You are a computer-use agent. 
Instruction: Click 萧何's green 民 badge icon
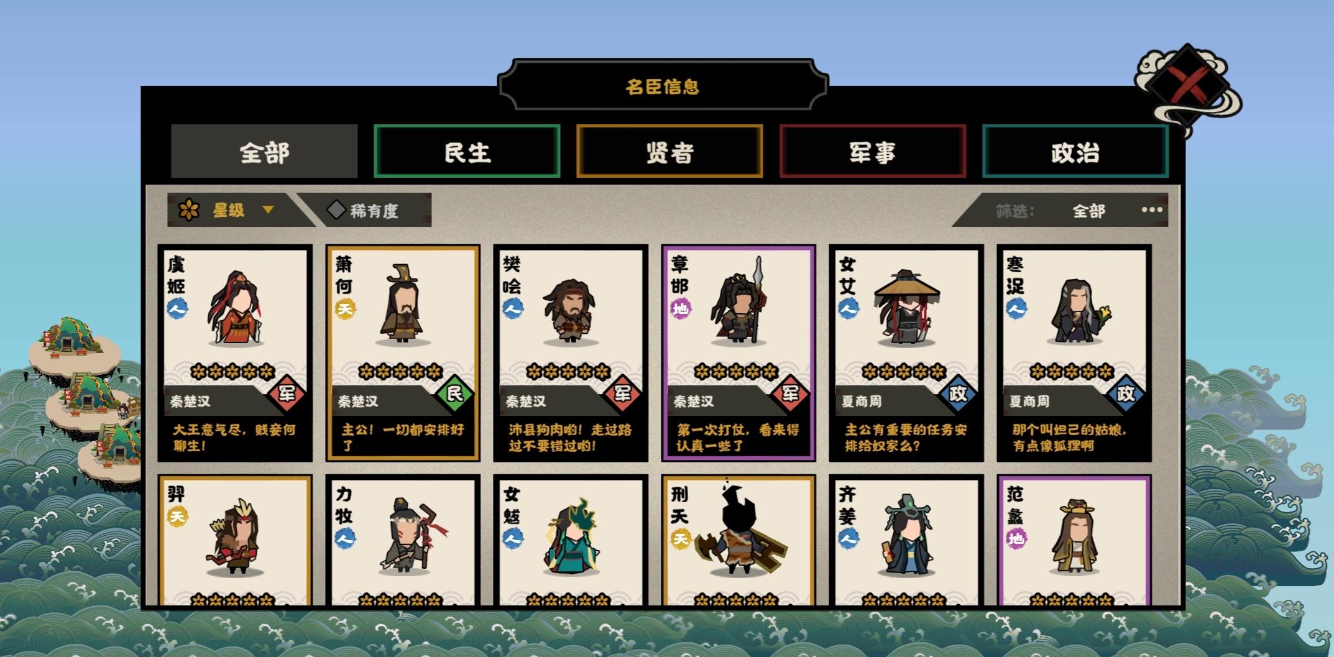[x=454, y=393]
